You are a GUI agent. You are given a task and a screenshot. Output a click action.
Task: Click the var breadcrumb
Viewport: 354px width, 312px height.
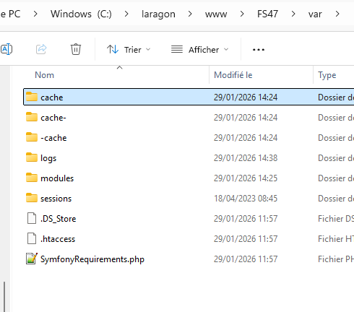click(315, 14)
